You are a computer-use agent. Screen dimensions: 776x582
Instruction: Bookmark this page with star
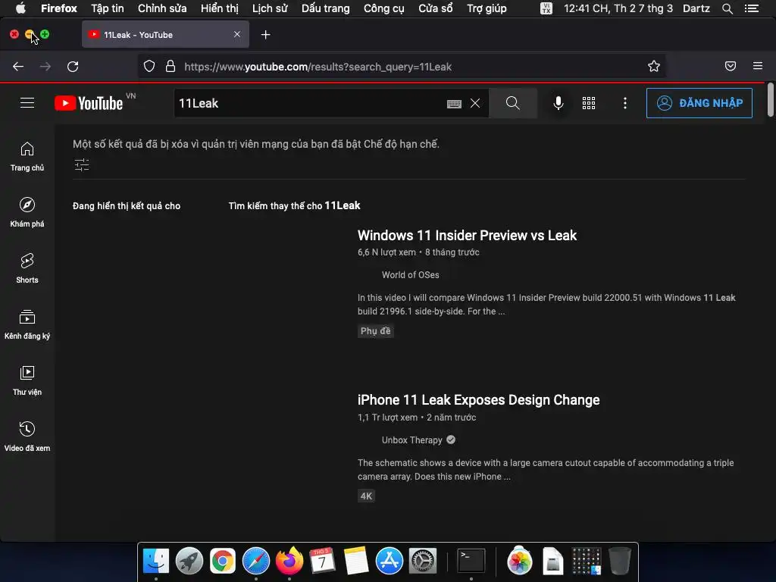[x=654, y=67]
